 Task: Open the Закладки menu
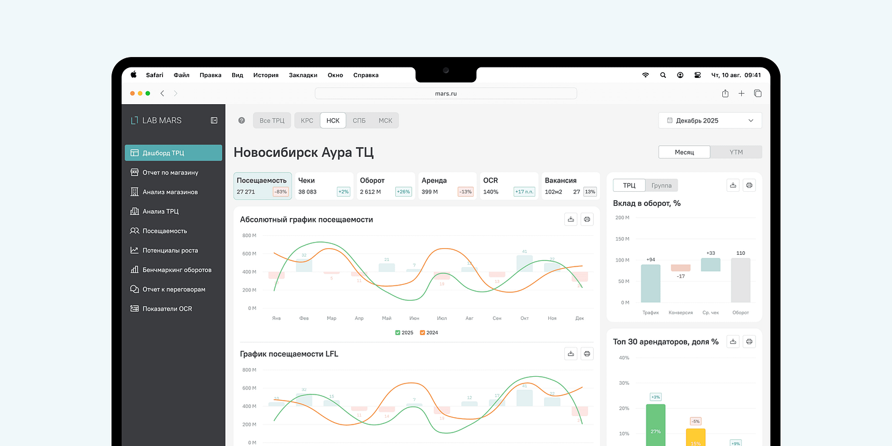tap(303, 75)
